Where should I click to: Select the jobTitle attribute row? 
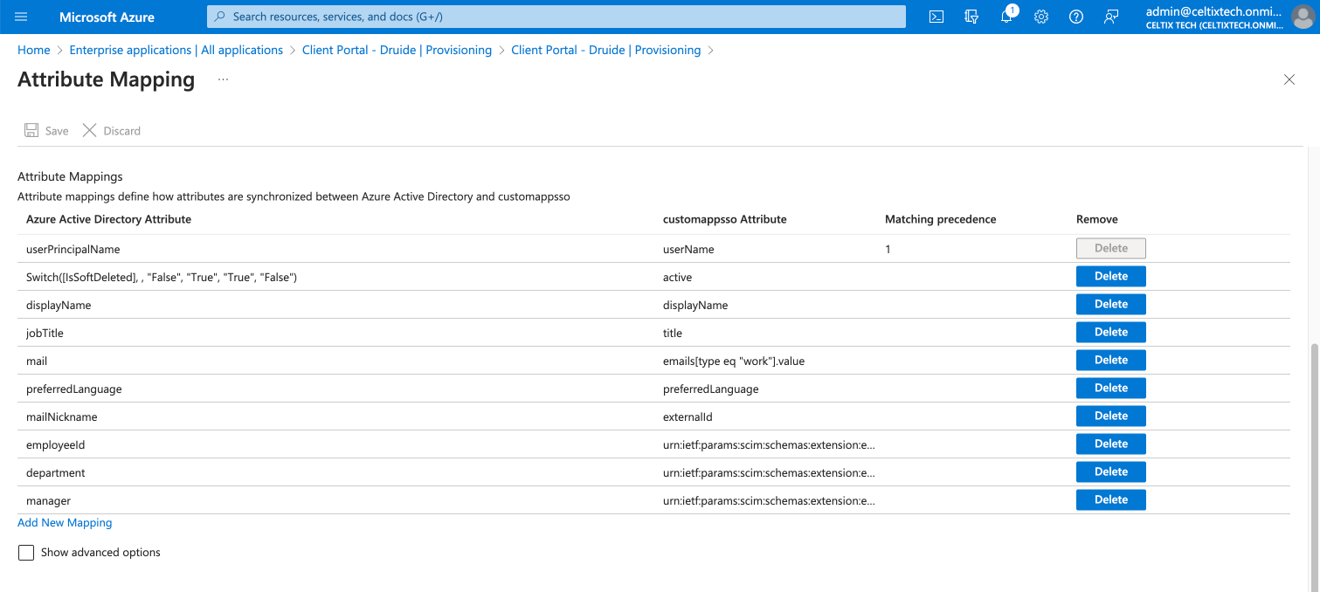(x=653, y=333)
